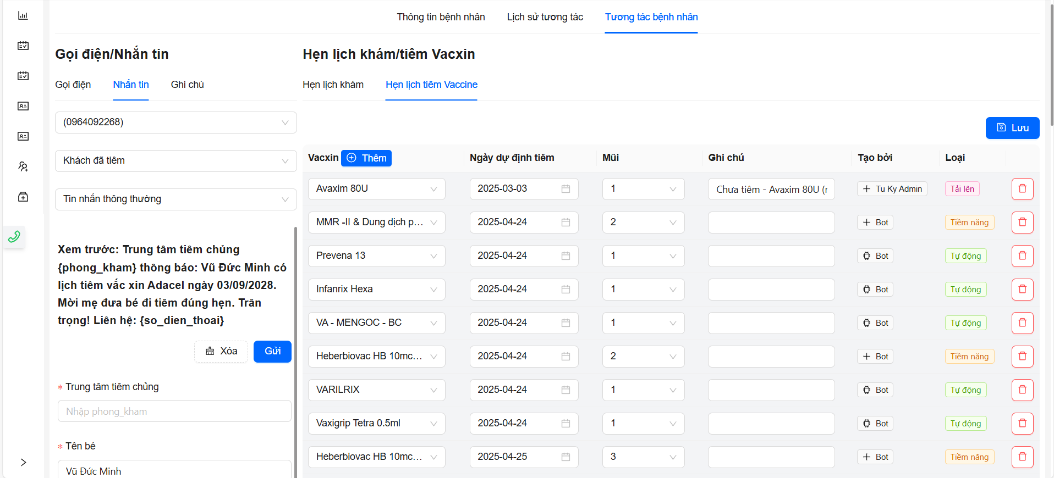Image resolution: width=1054 pixels, height=478 pixels.
Task: Delete the VARILRIX vaccine row
Action: [x=1022, y=390]
